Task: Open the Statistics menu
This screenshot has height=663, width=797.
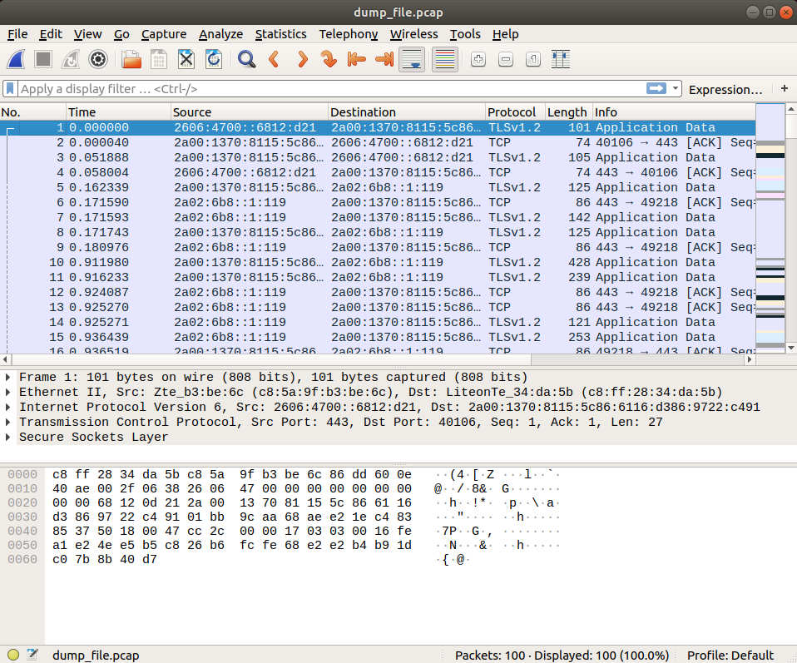Action: coord(280,34)
